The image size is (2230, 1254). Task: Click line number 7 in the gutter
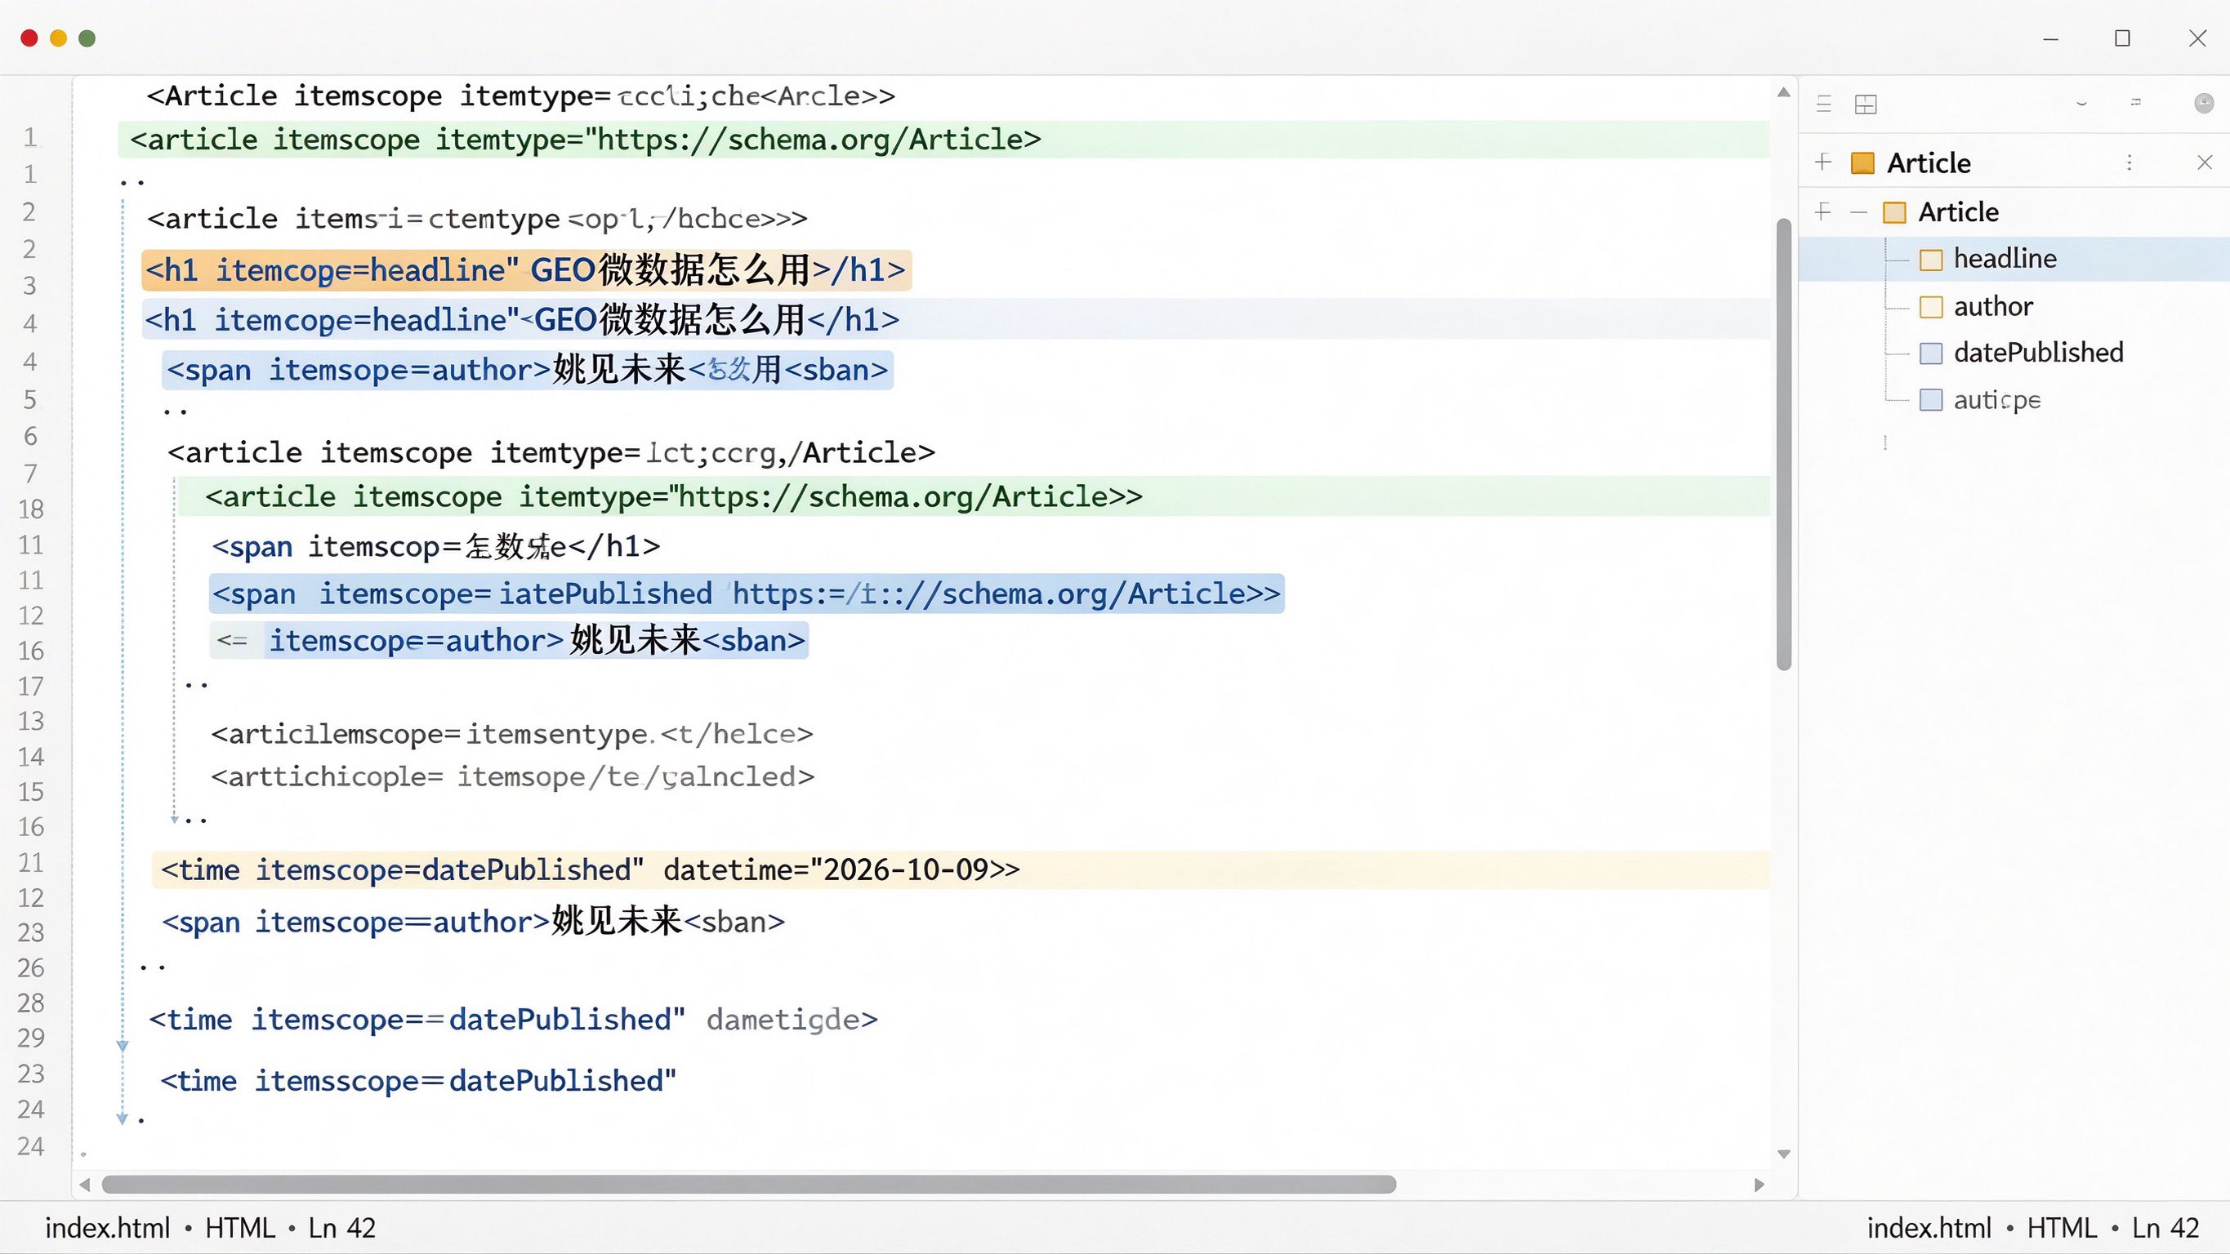[x=31, y=474]
